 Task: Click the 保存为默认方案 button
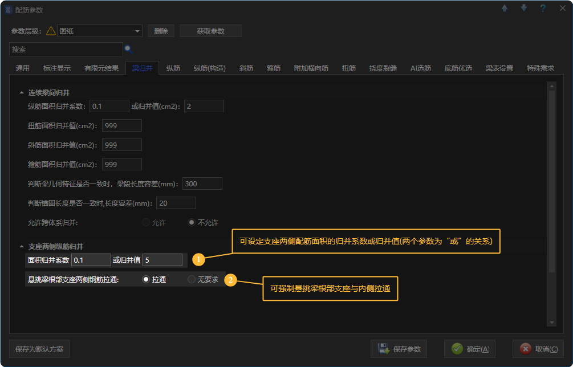point(39,349)
